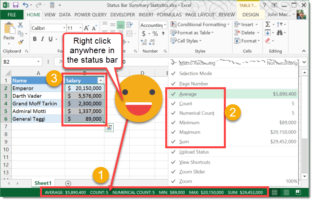313x201 pixels.
Task: Open the Name Box dropdown arrow
Action: point(38,62)
